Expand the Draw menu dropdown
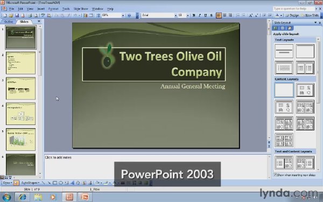The image size is (323, 202). pos(7,183)
